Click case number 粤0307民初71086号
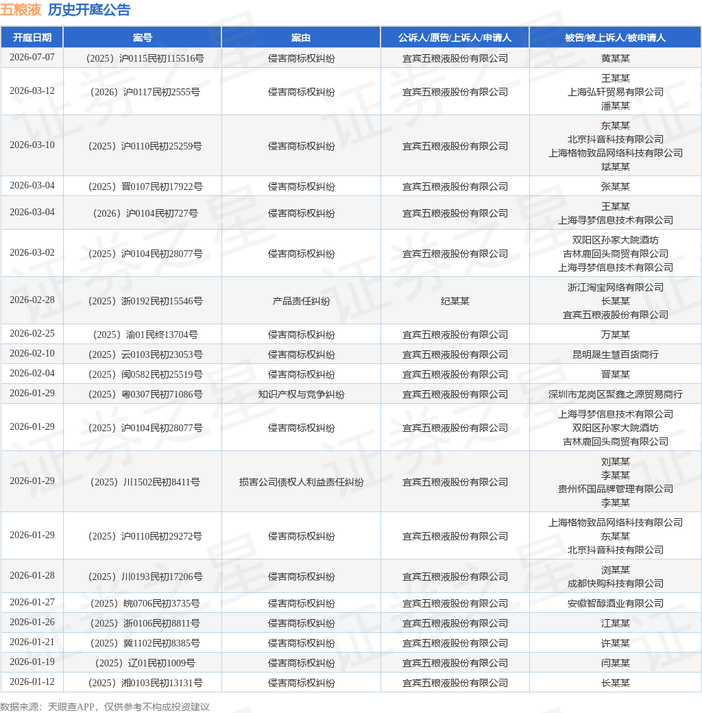Viewport: 702px width, 713px height. pyautogui.click(x=145, y=394)
